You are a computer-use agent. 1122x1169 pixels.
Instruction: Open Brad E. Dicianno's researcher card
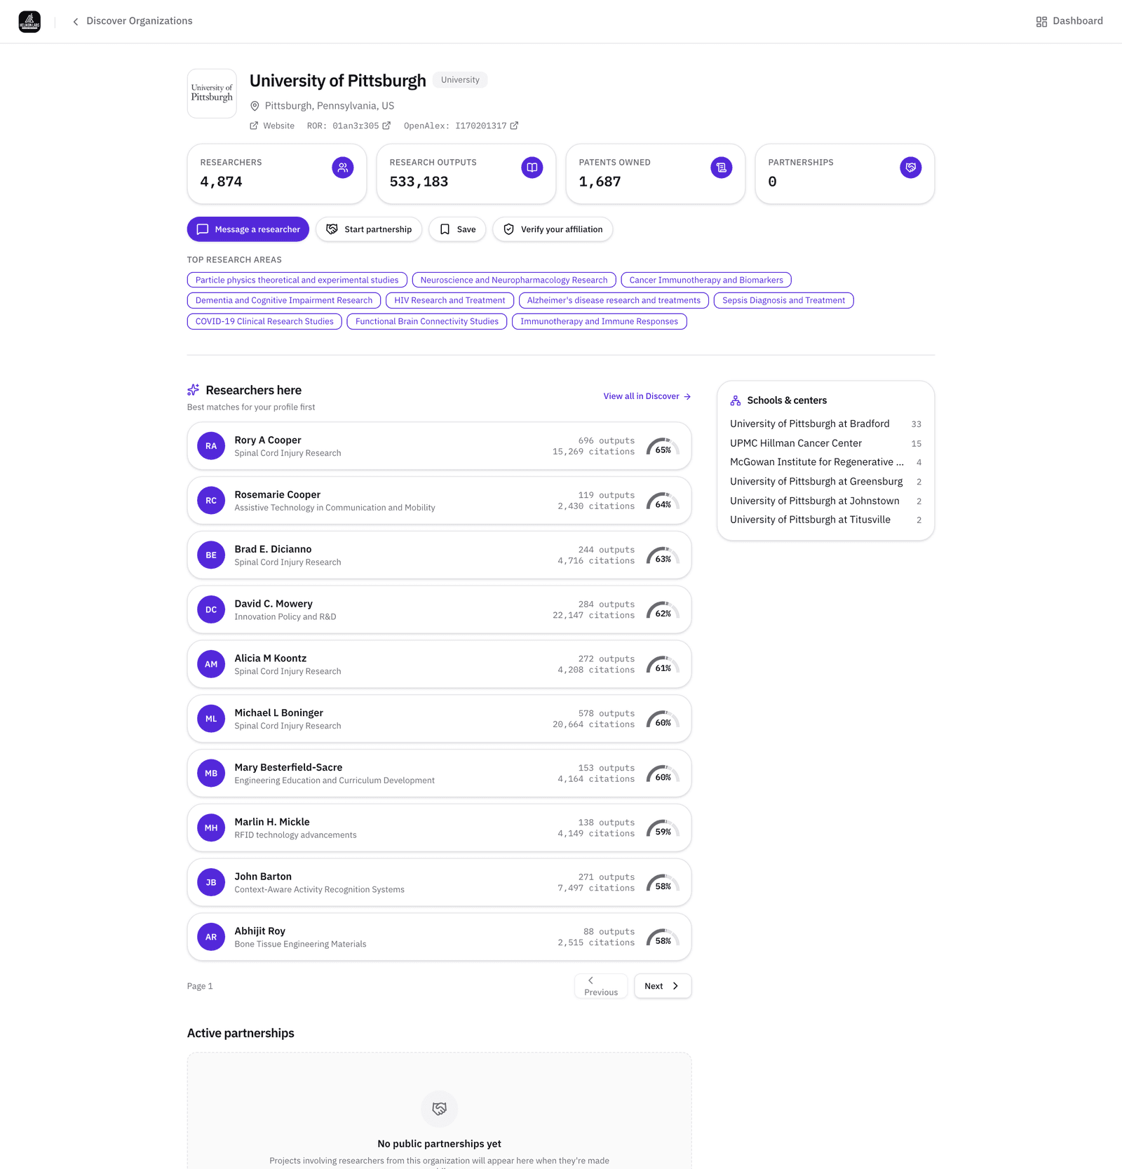439,555
